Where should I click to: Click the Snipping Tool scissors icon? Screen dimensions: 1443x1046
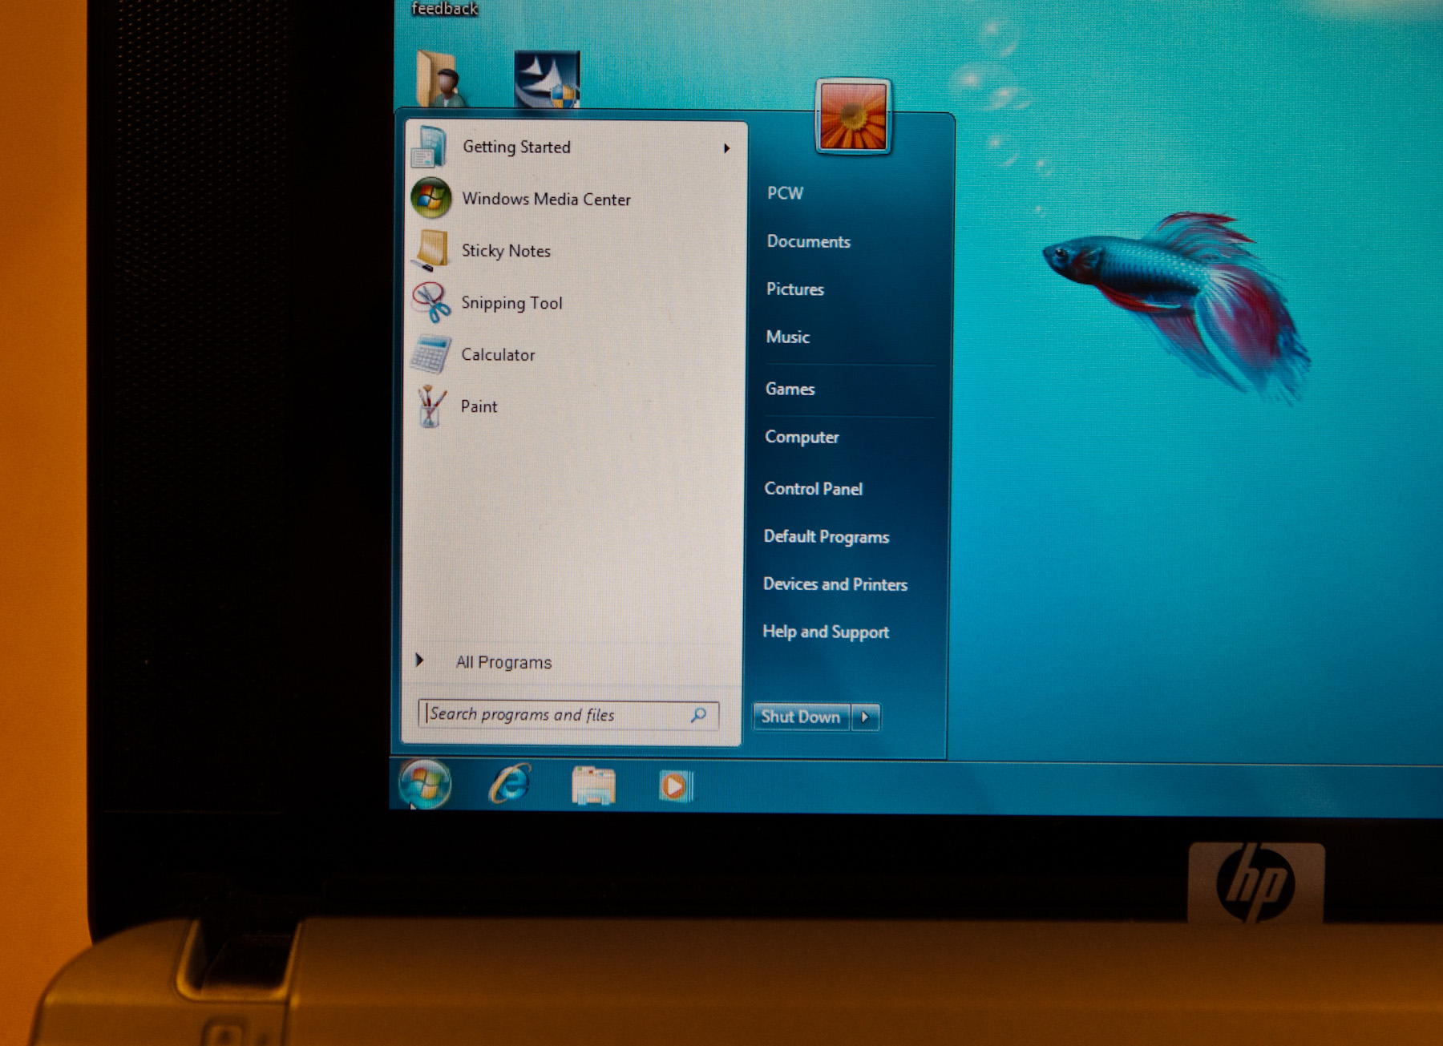(x=431, y=302)
